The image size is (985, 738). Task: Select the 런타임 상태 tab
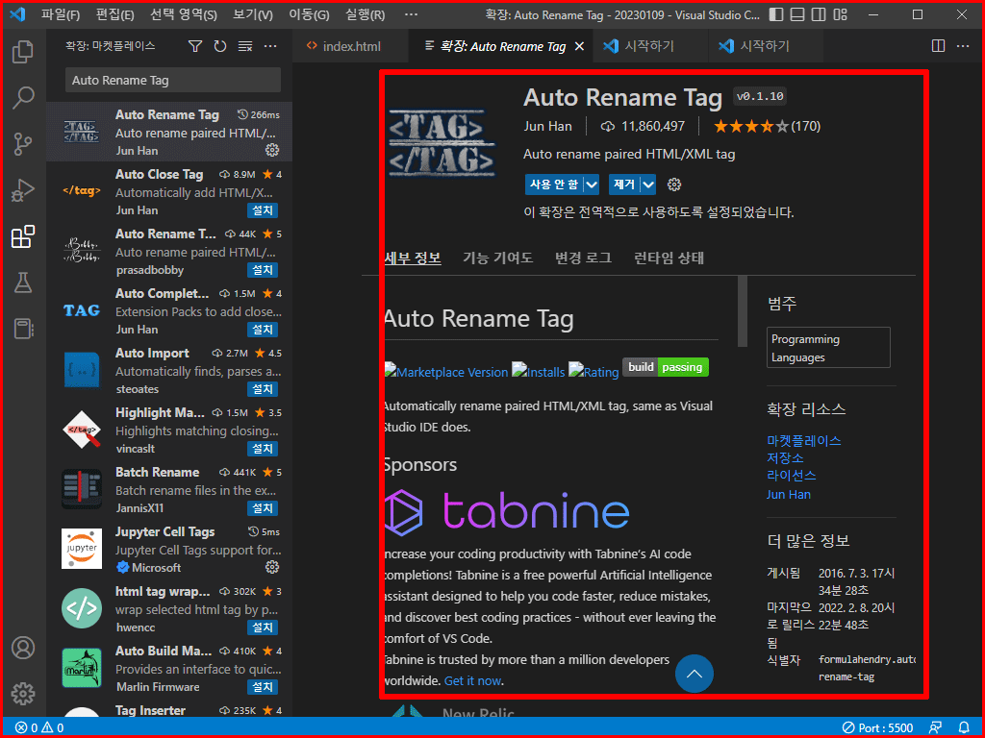pyautogui.click(x=669, y=258)
